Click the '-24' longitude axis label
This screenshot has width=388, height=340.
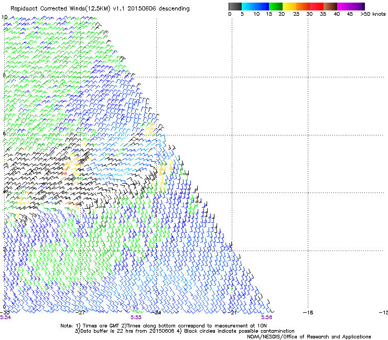pyautogui.click(x=156, y=313)
